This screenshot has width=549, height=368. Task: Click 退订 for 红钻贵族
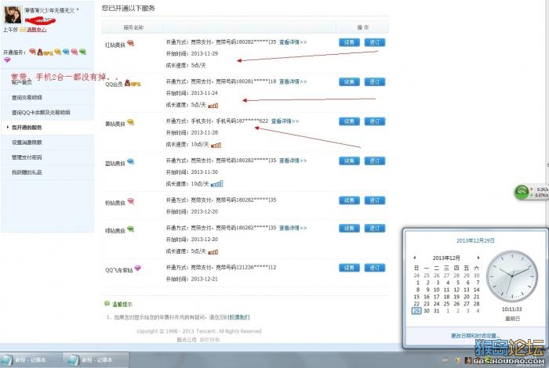coord(375,42)
